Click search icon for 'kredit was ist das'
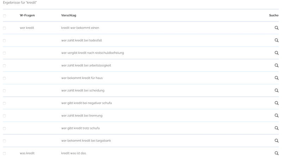The width and height of the screenshot is (282, 158). point(277,153)
